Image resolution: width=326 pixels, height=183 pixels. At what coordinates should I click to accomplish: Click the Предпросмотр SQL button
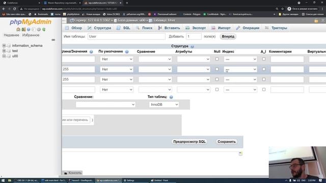tap(189, 142)
